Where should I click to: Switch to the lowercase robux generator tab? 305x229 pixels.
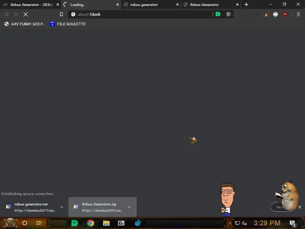[x=151, y=4]
